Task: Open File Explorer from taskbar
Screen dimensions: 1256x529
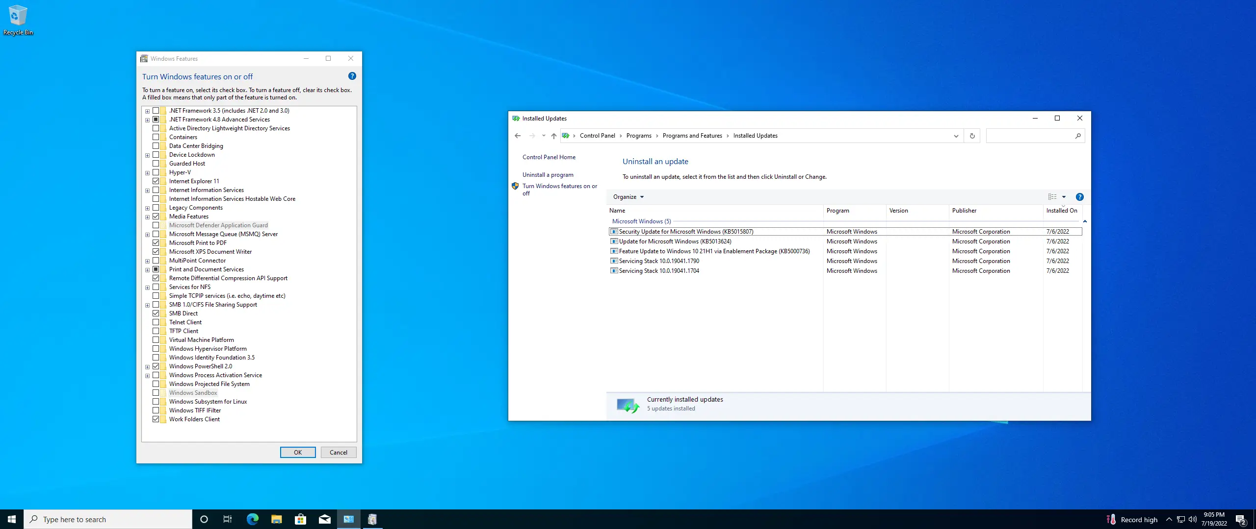Action: [x=276, y=519]
